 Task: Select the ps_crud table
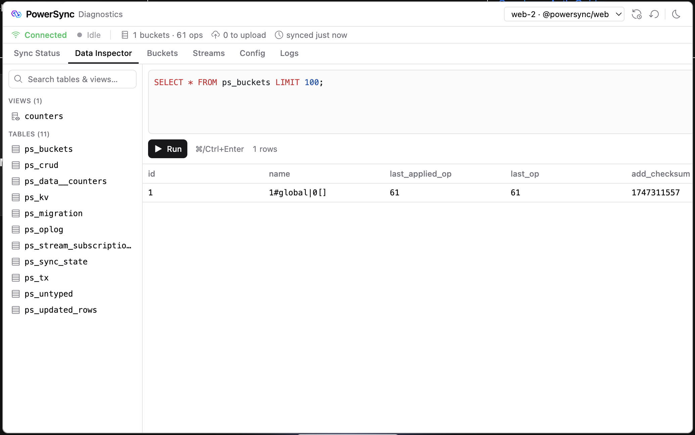73,165
